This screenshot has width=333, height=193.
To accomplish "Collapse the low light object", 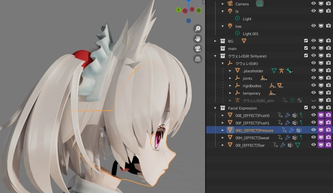I will coord(223,26).
